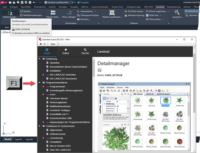This screenshot has height=153, width=200.
Task: Open the Suche magnifier icon in help
Action: (85, 50)
